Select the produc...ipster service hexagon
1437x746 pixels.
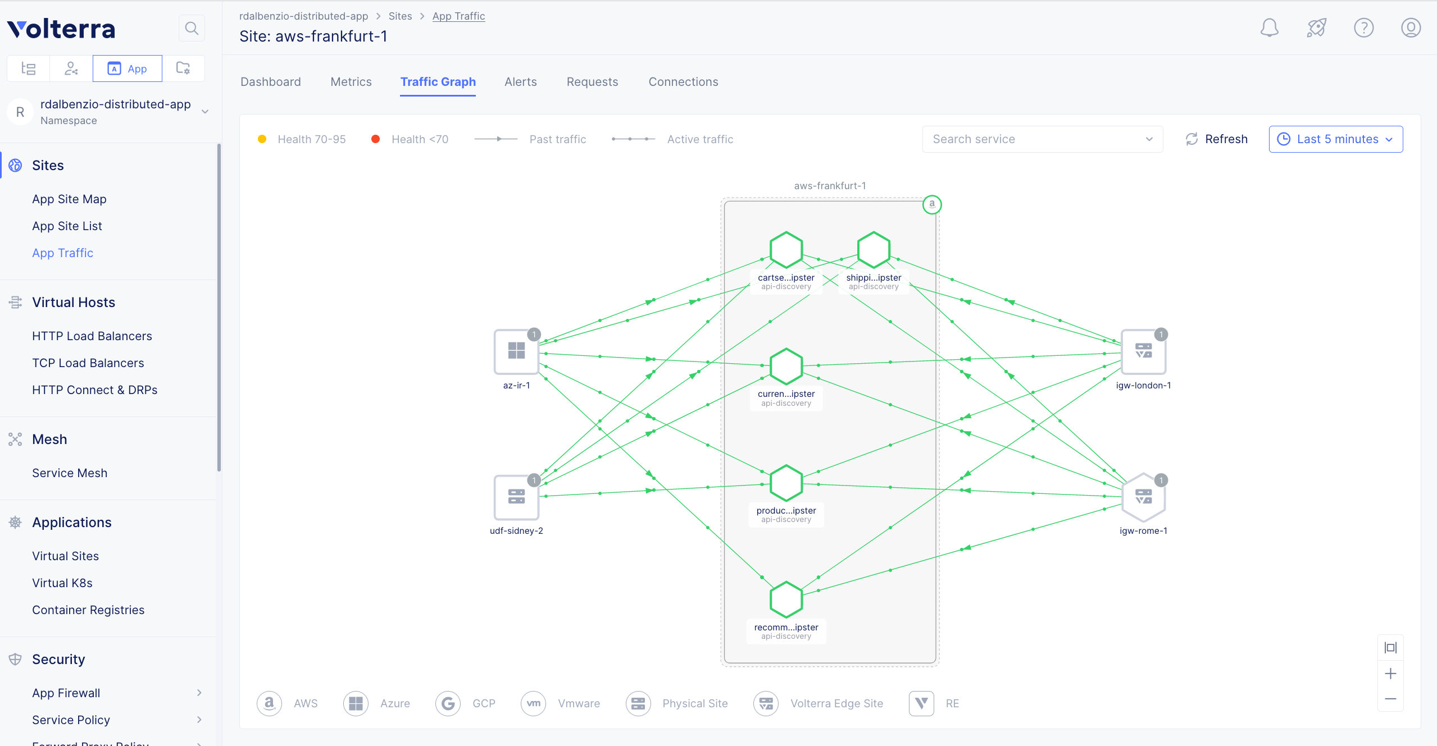pyautogui.click(x=786, y=483)
